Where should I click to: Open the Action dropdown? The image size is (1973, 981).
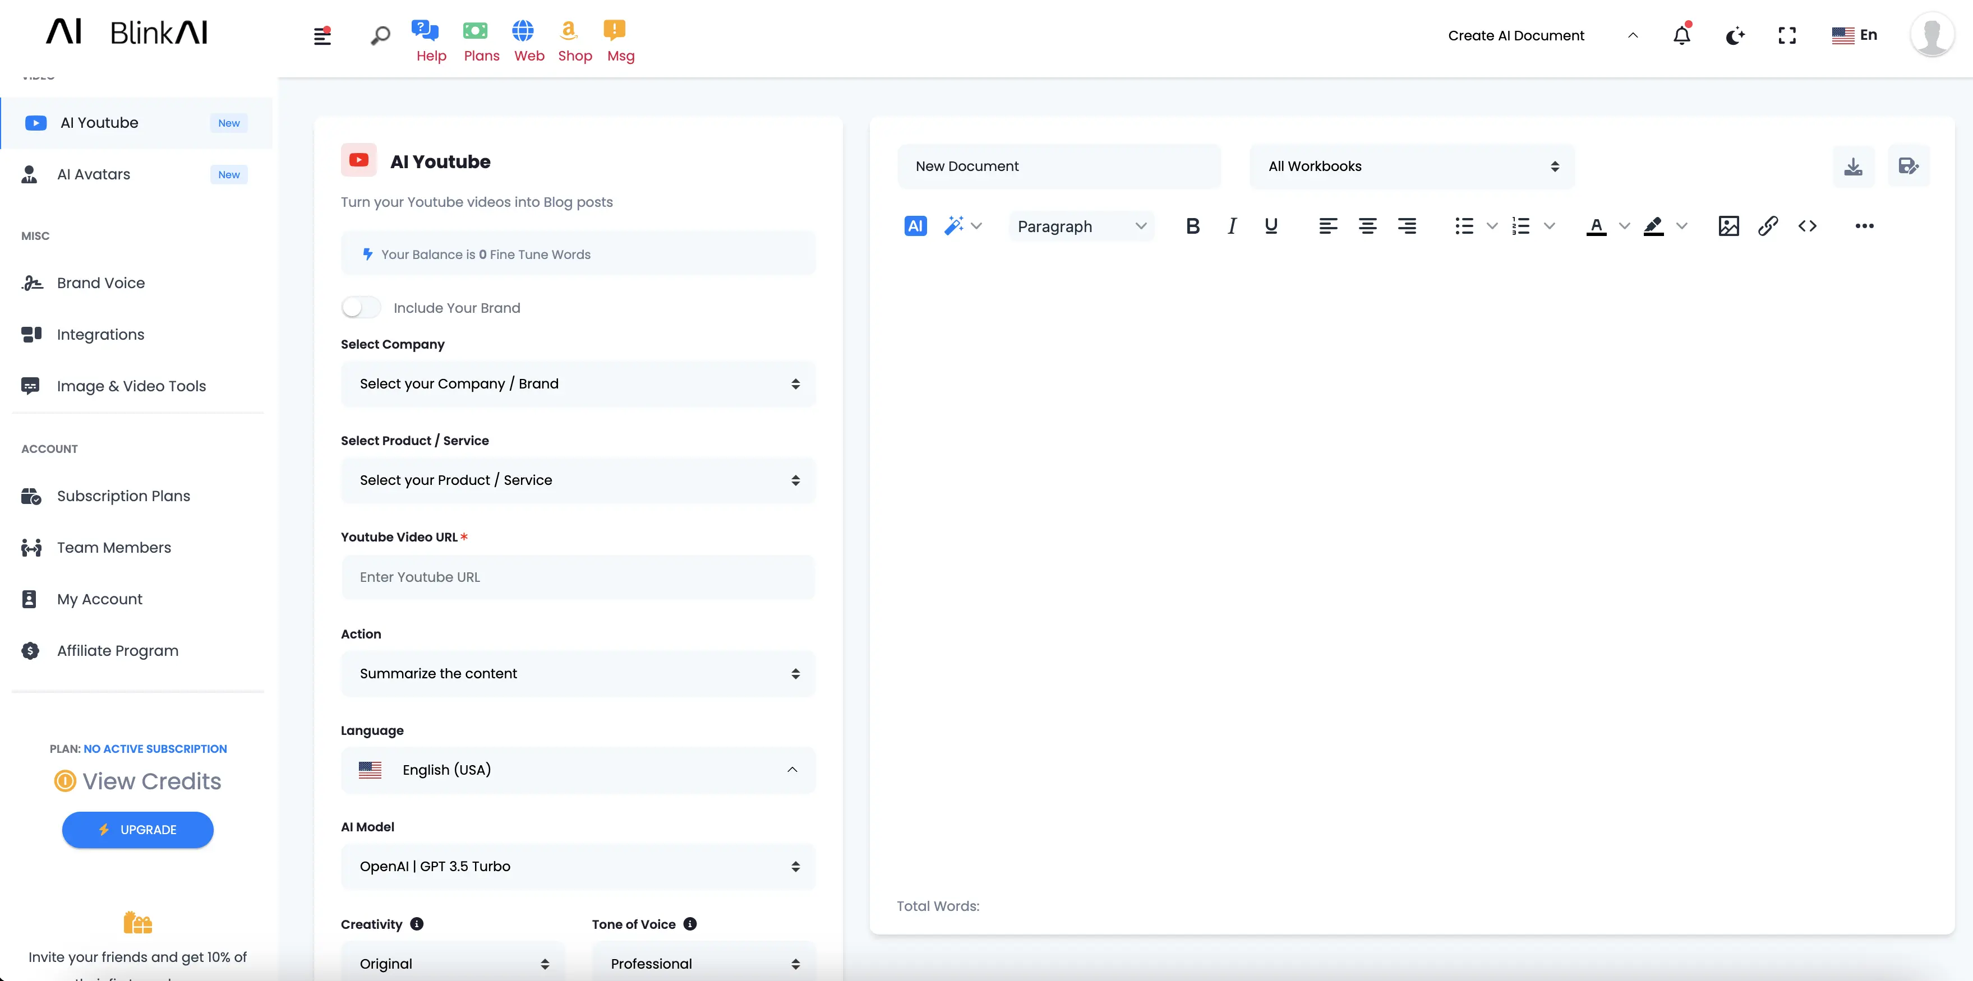578,674
